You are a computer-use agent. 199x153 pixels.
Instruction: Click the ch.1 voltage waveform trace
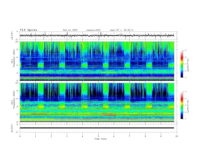[97, 35]
